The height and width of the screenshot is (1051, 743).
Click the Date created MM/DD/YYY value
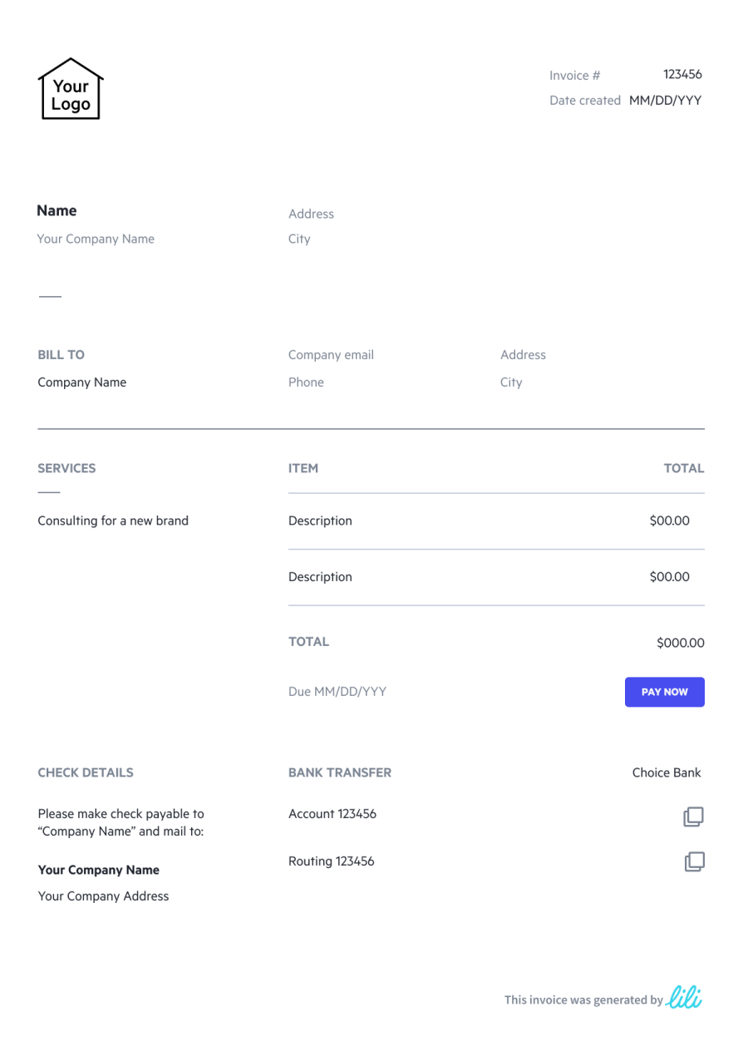665,100
